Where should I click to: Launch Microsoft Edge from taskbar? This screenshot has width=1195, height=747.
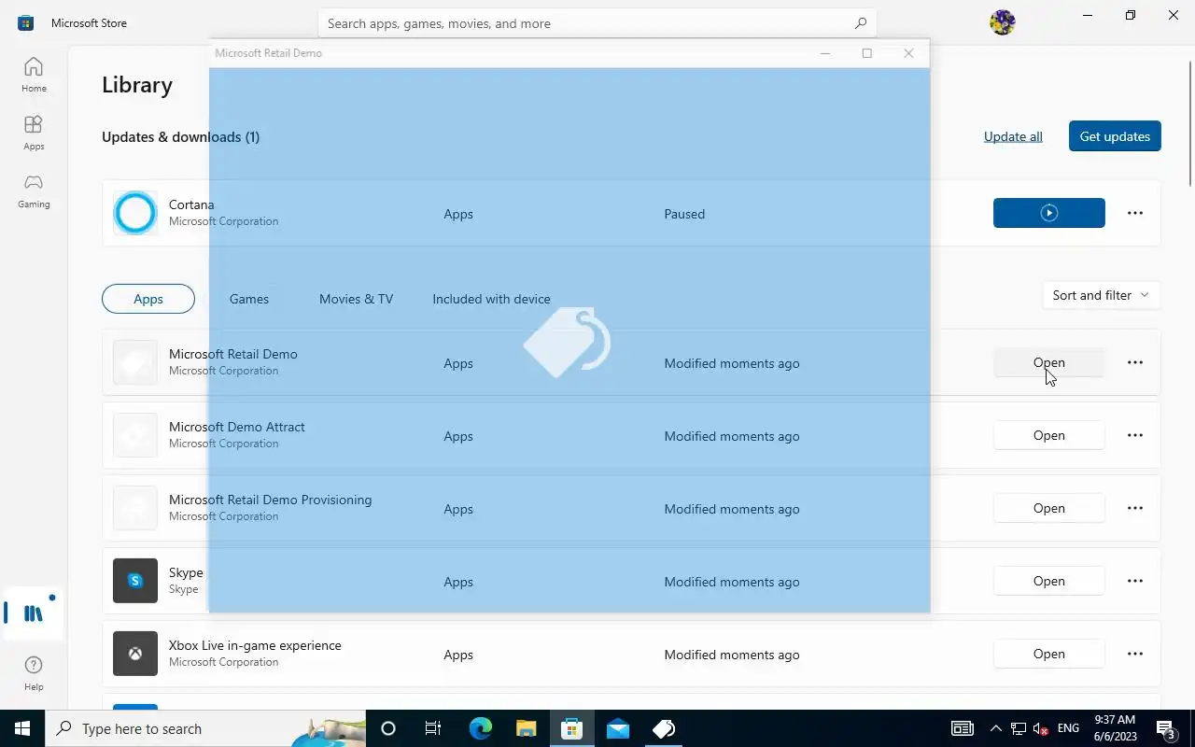480,728
